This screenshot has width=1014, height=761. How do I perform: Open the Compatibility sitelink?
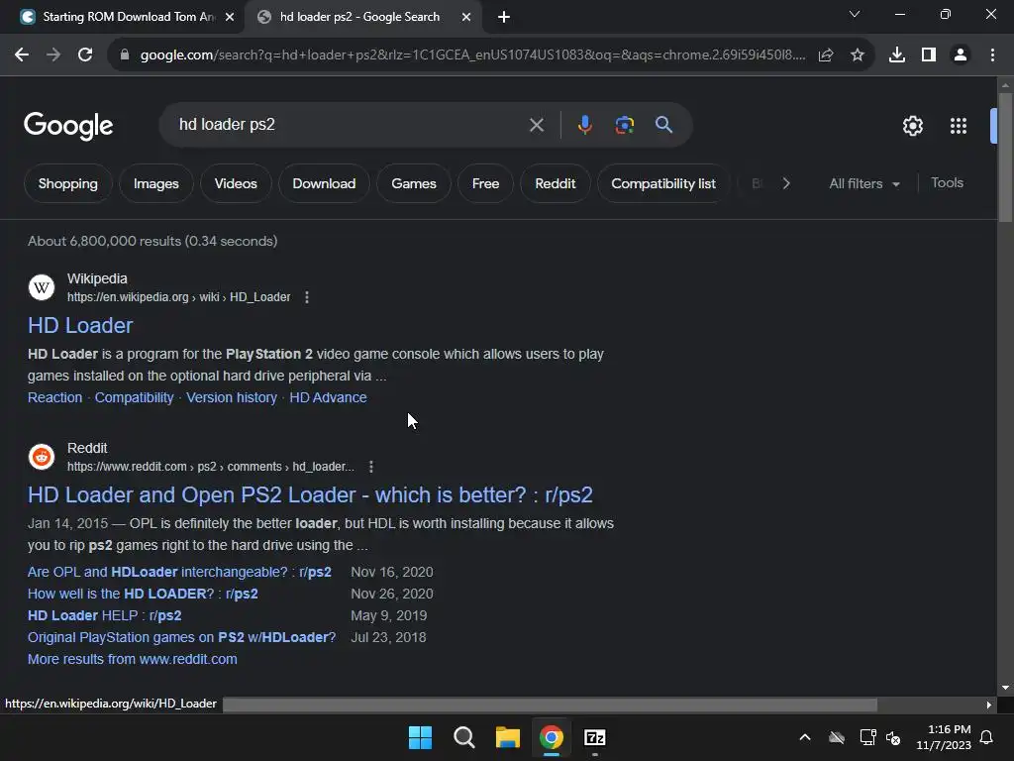tap(135, 397)
